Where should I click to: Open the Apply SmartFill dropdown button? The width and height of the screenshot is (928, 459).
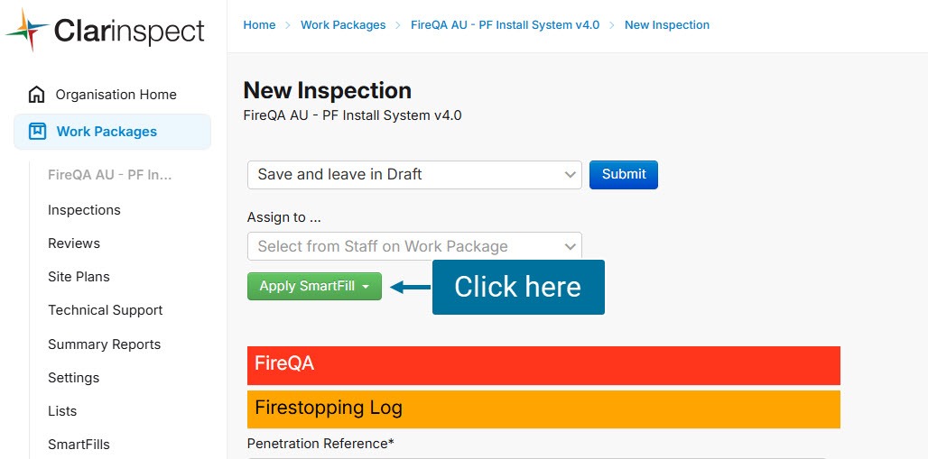[x=314, y=287]
